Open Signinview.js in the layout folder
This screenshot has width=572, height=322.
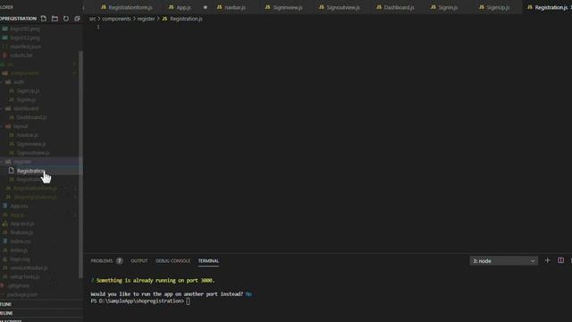[x=31, y=144]
